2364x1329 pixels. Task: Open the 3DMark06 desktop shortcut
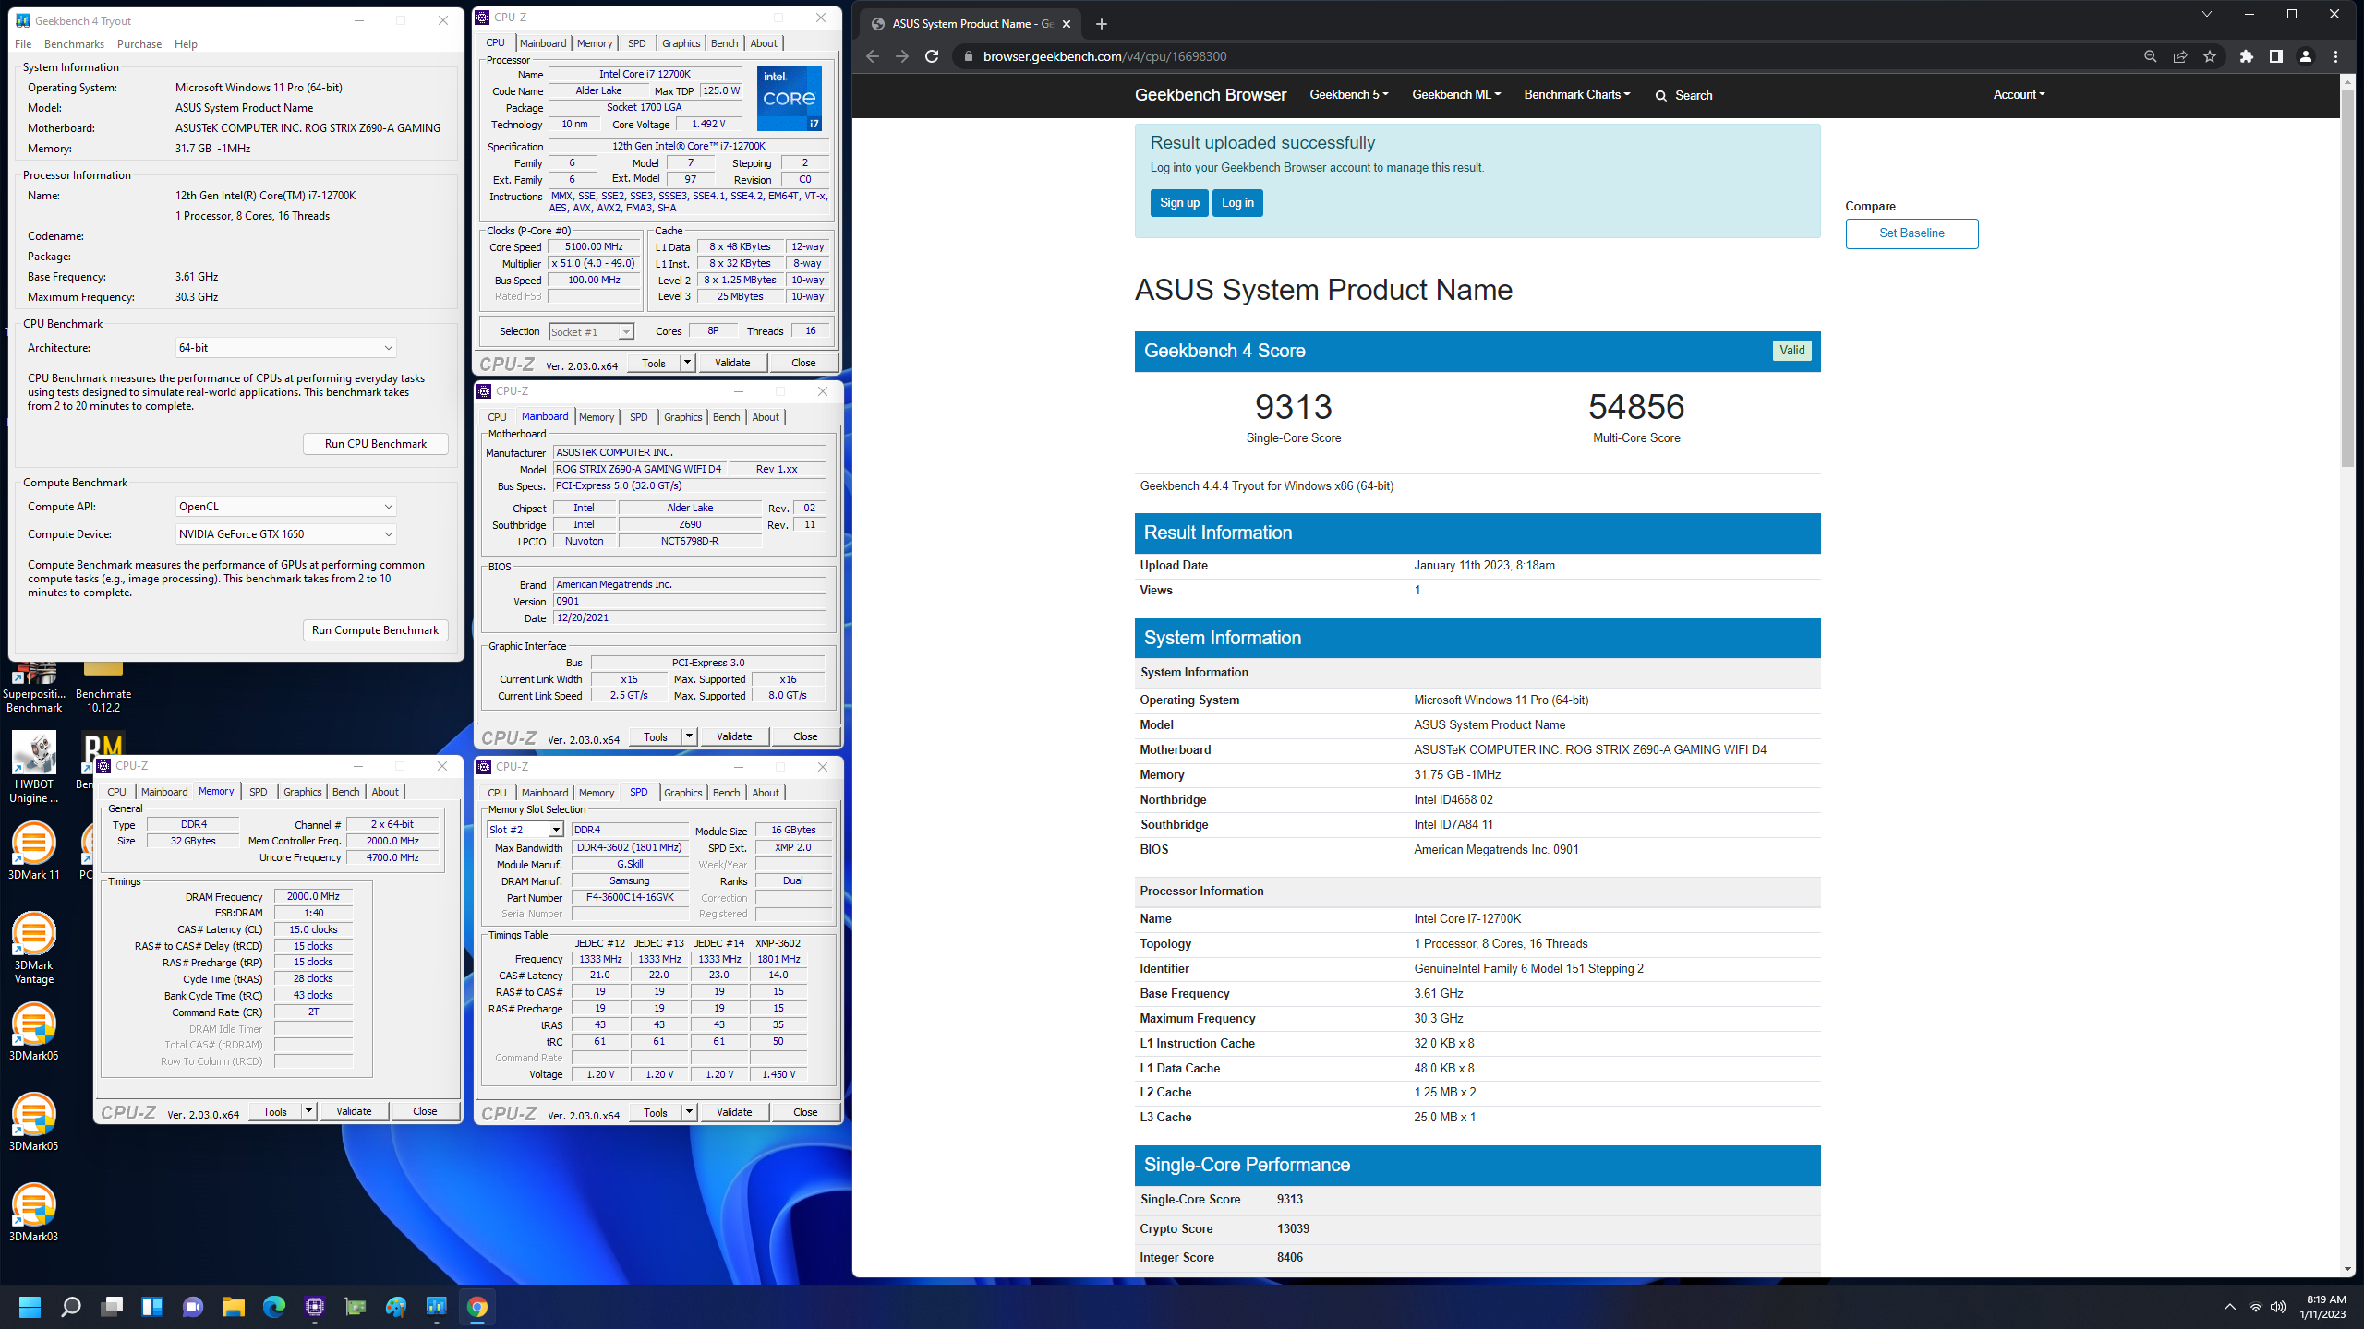[34, 1031]
